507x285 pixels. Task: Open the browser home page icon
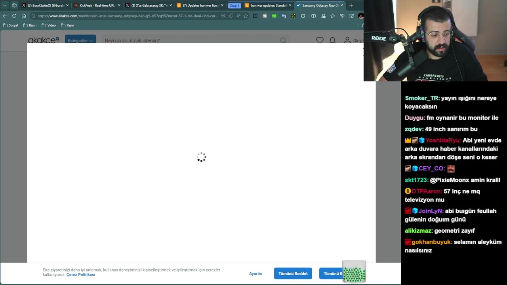point(24,16)
